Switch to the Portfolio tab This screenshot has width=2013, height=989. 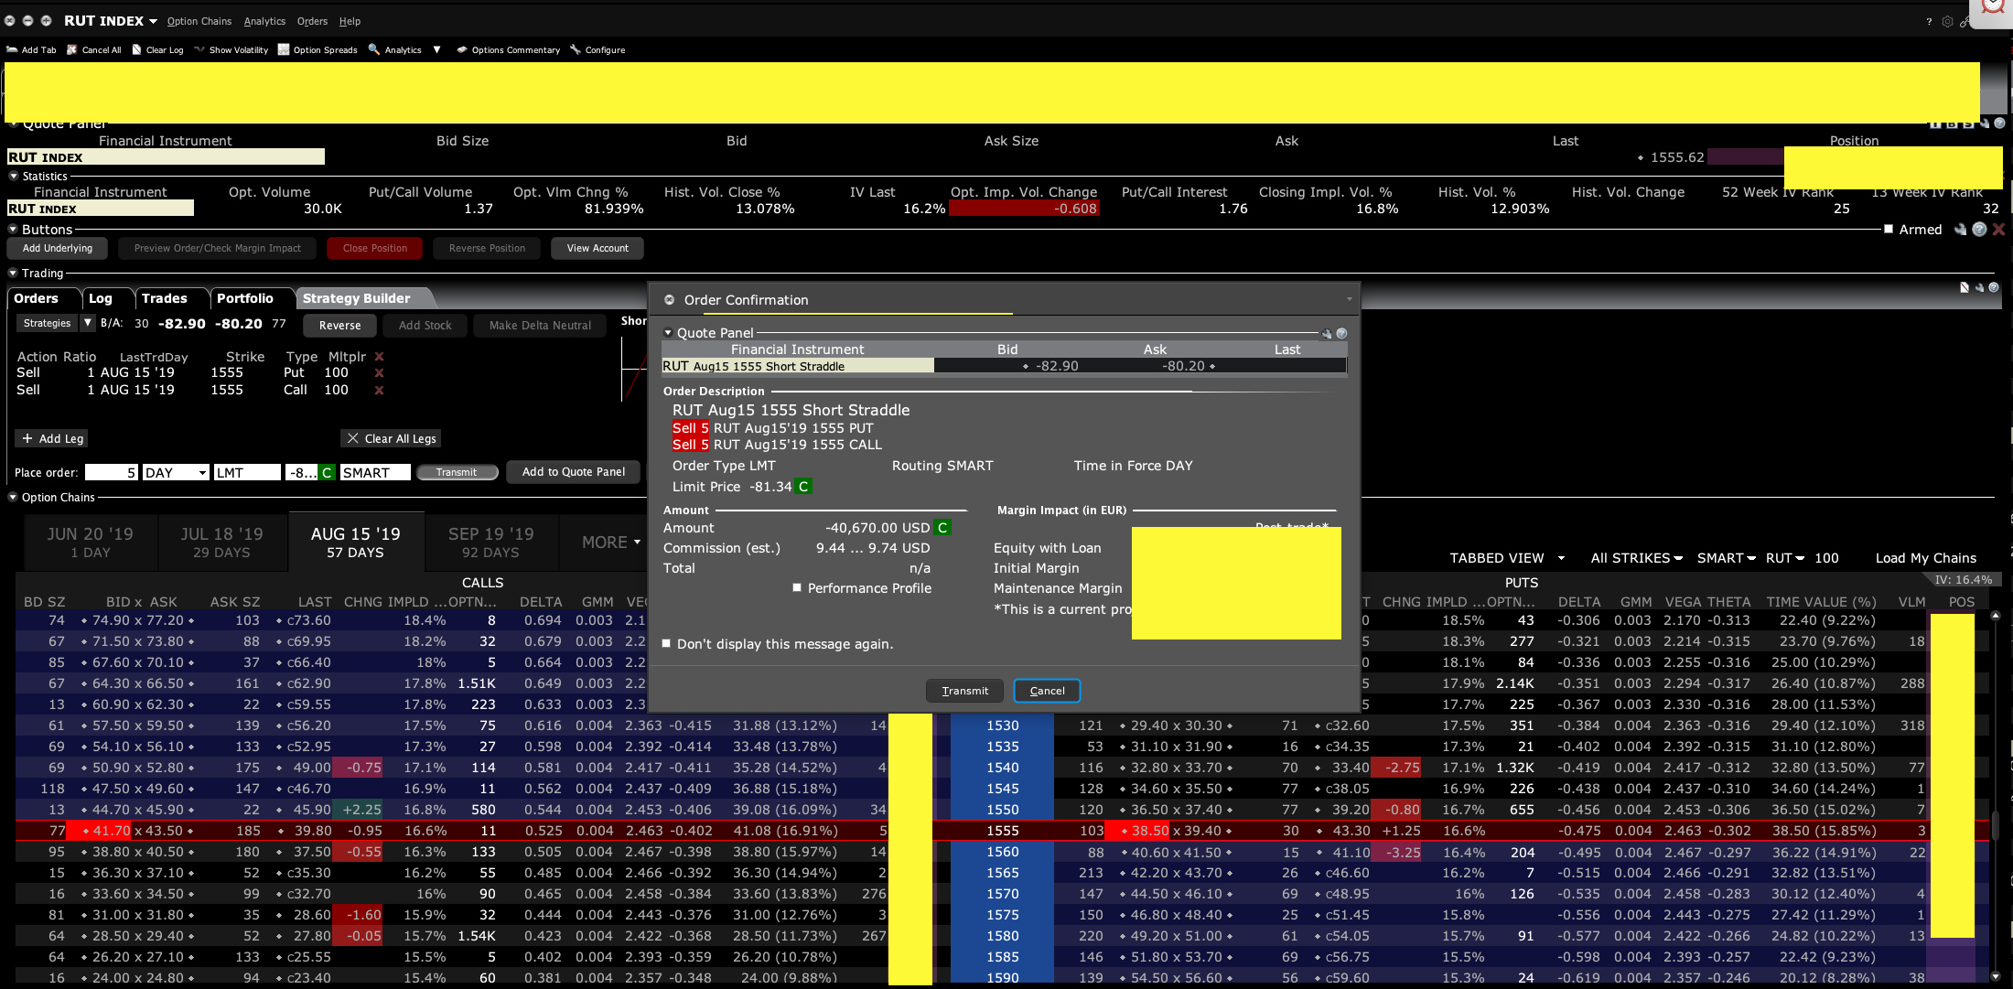tap(244, 298)
